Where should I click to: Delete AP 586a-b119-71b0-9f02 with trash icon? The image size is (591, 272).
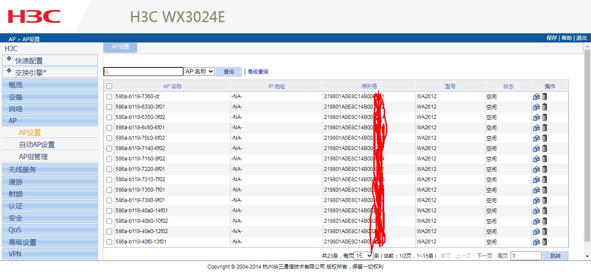[x=545, y=159]
